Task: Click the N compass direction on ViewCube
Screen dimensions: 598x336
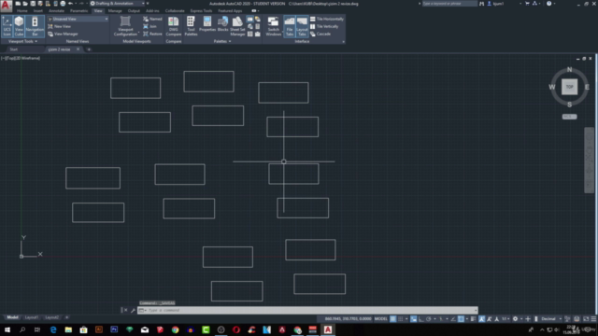Action: [569, 70]
